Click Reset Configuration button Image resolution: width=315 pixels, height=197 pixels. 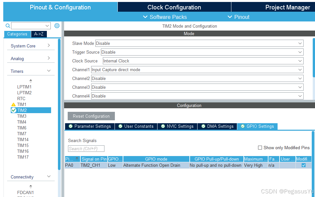click(91, 116)
